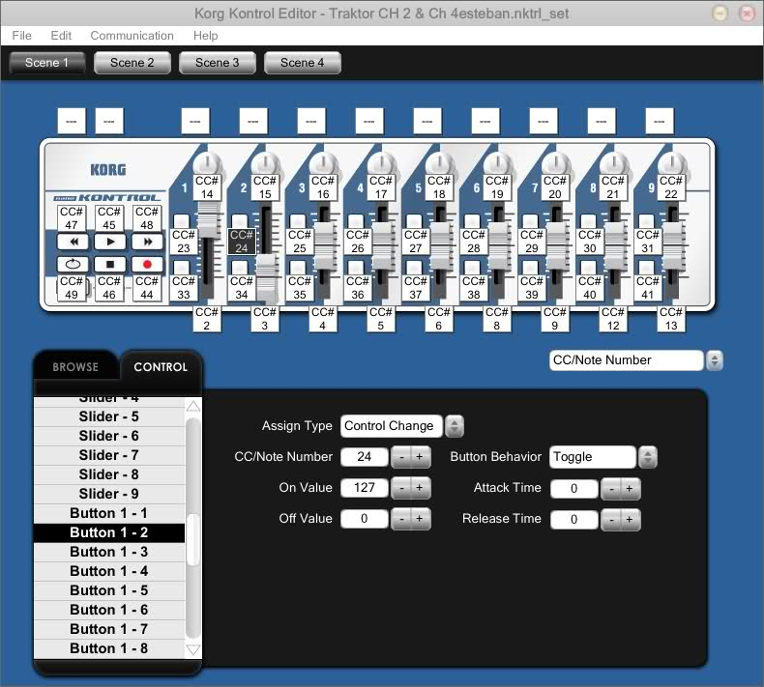This screenshot has height=687, width=764.
Task: Increase the On Value
Action: coord(420,487)
